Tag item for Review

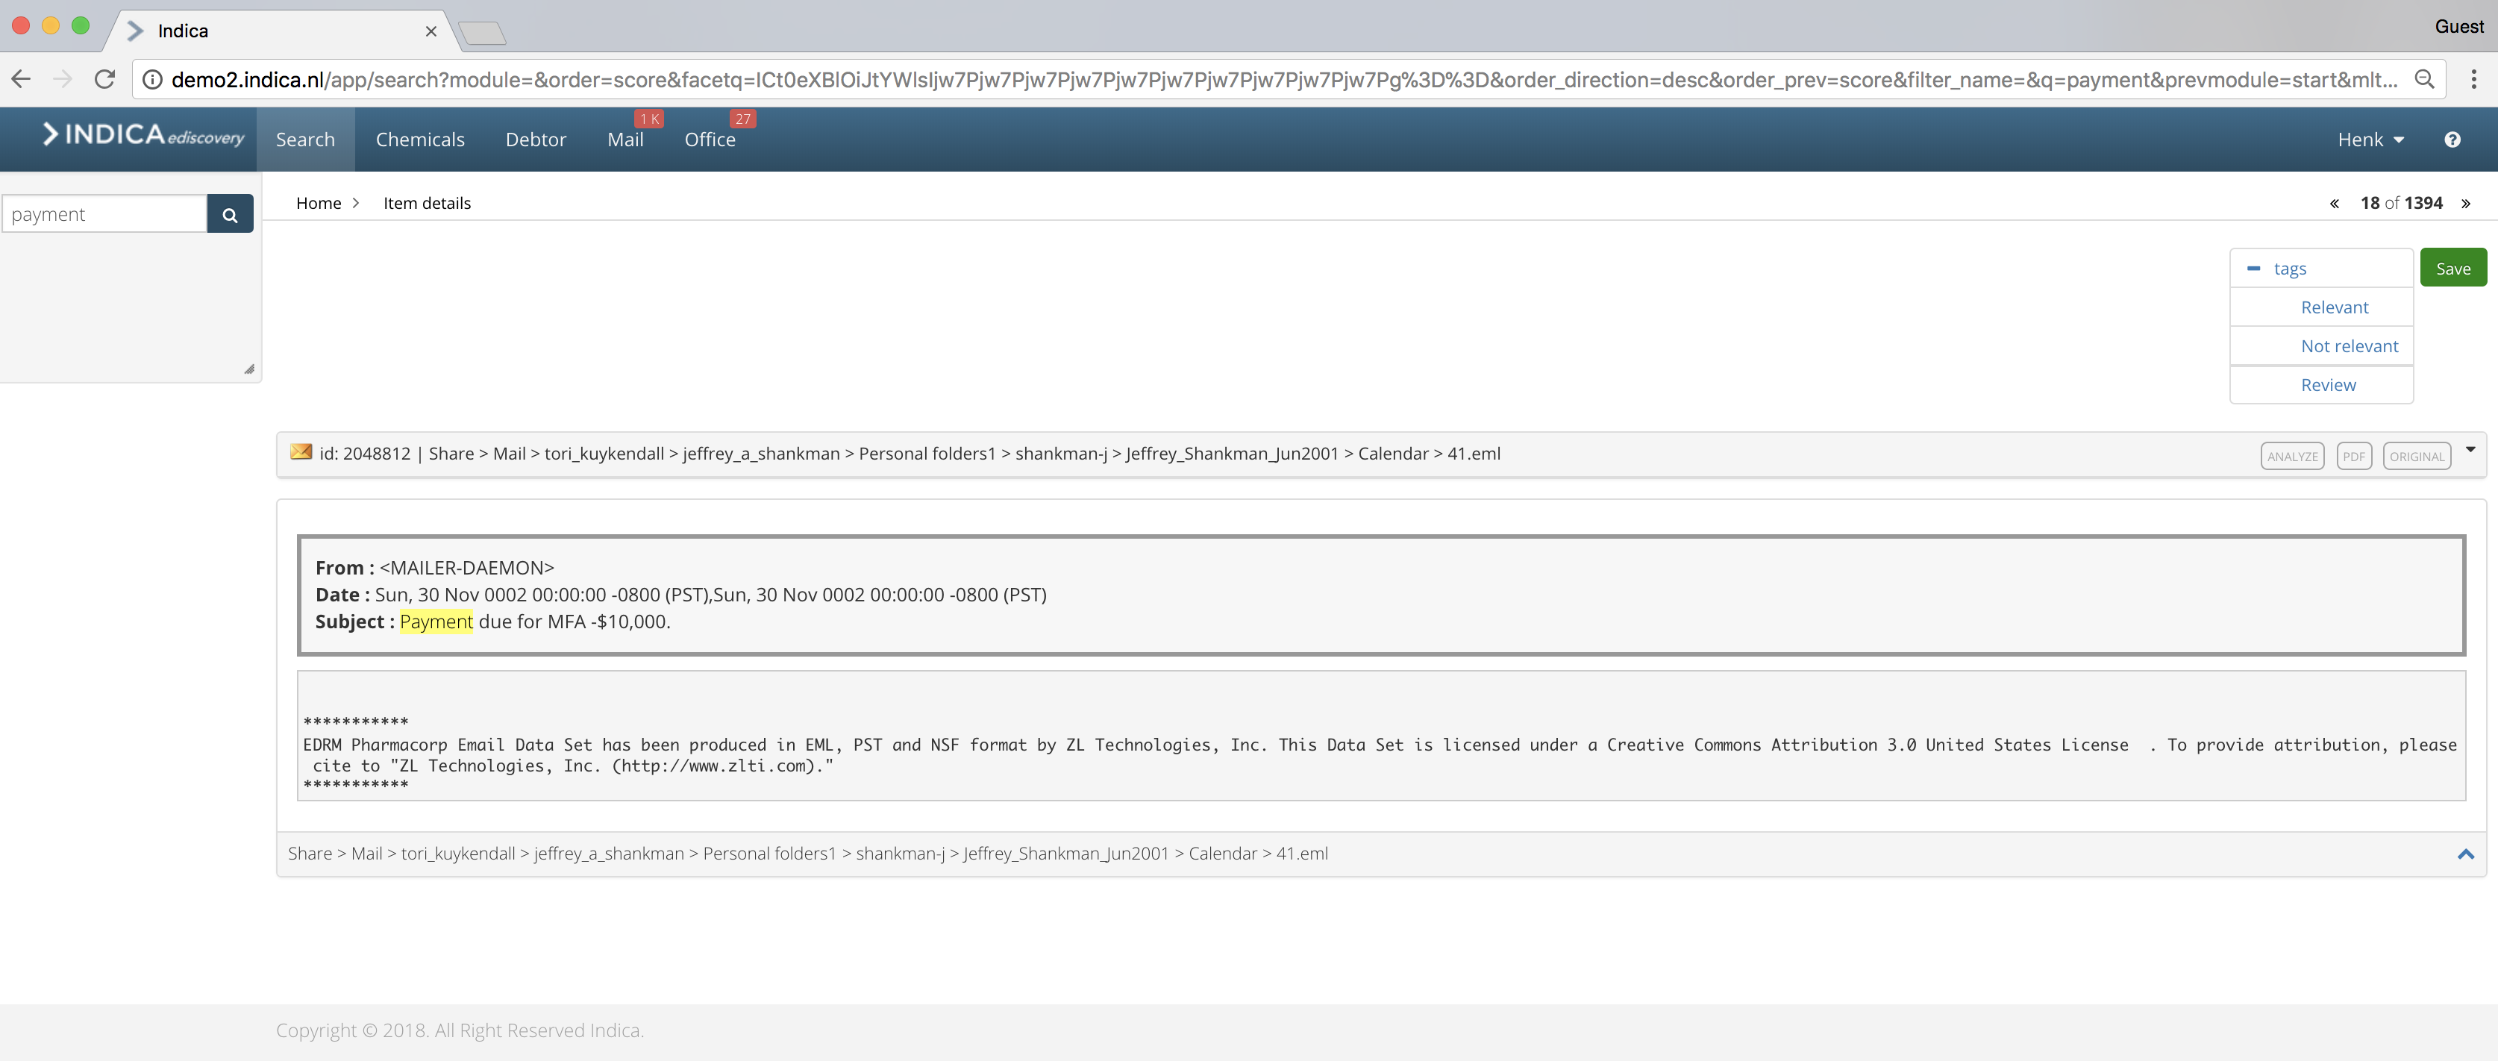[2327, 385]
